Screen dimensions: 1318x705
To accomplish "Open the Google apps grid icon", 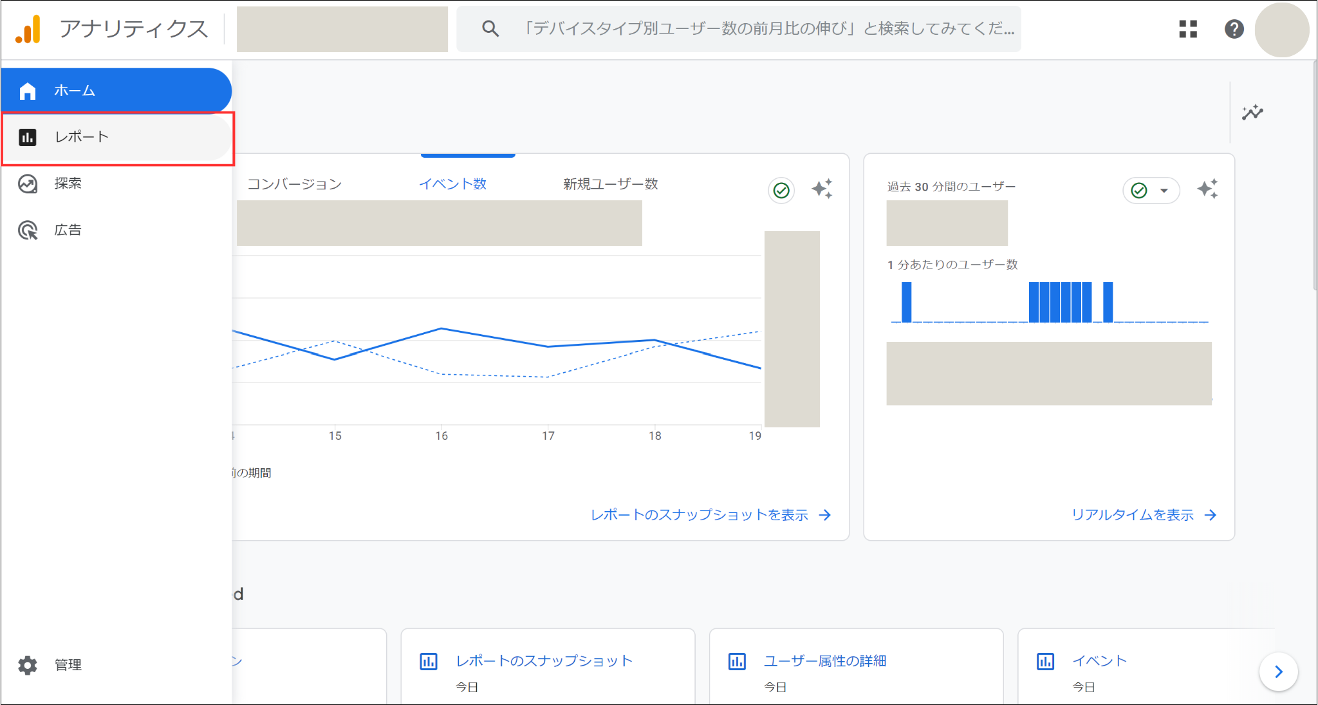I will click(1188, 29).
